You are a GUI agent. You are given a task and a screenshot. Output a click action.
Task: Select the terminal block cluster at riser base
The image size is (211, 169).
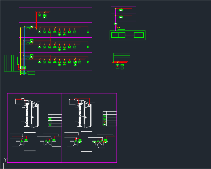pyautogui.click(x=23, y=68)
